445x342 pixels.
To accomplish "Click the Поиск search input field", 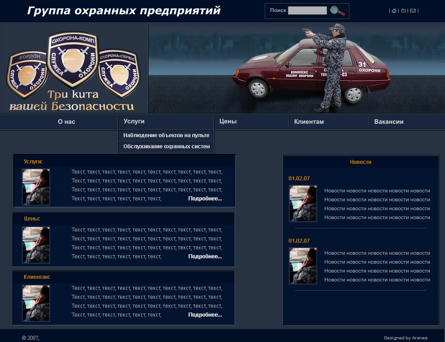I will point(307,11).
